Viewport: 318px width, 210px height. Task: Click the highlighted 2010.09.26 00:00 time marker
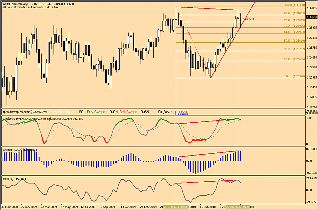[x=238, y=207]
